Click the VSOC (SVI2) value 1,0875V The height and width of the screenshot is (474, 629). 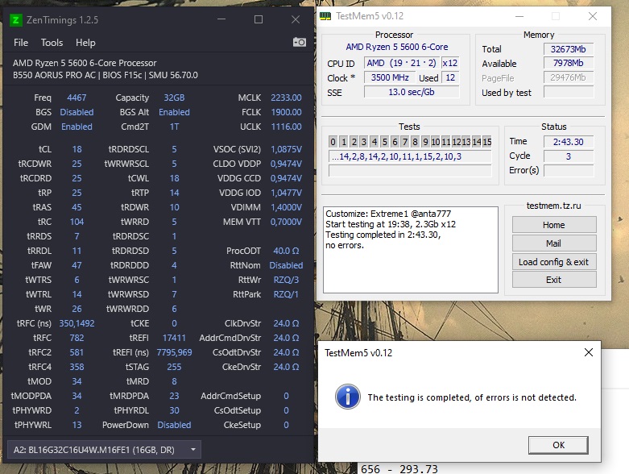coord(286,149)
